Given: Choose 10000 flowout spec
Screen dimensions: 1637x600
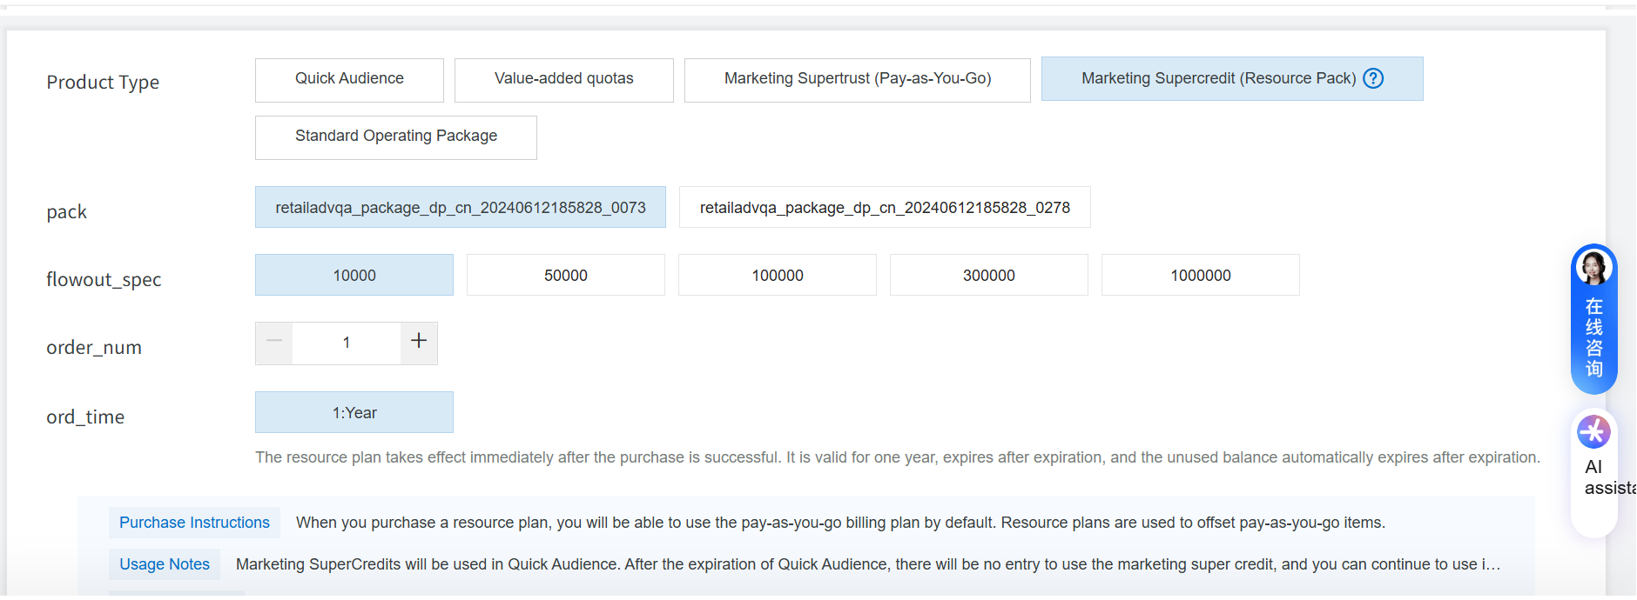Looking at the screenshot, I should coord(354,276).
